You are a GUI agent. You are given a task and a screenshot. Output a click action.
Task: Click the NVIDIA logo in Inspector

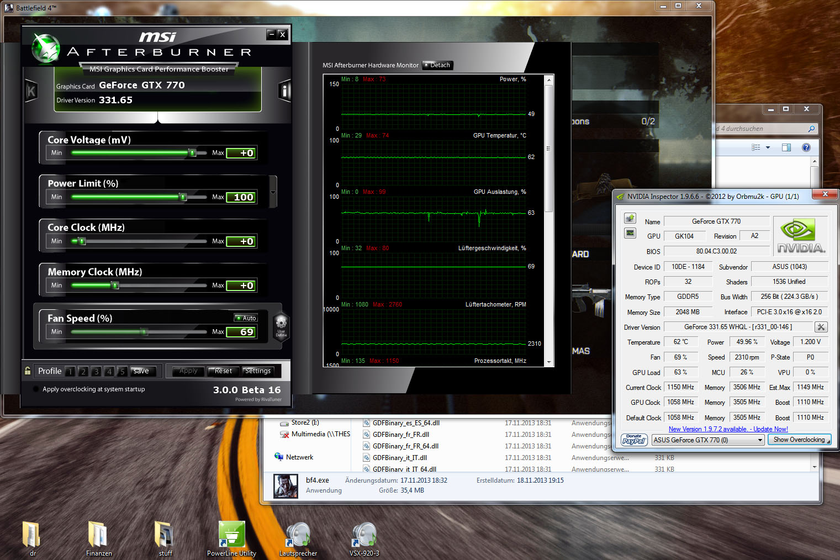[801, 235]
